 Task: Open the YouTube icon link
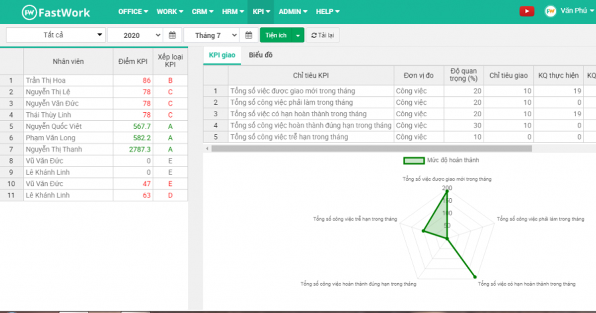526,11
